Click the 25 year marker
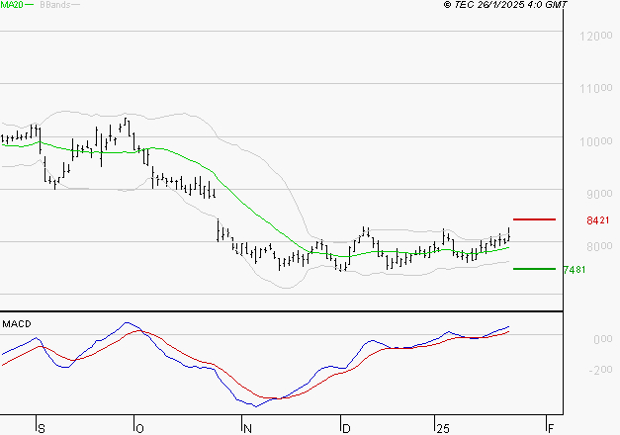 click(443, 429)
